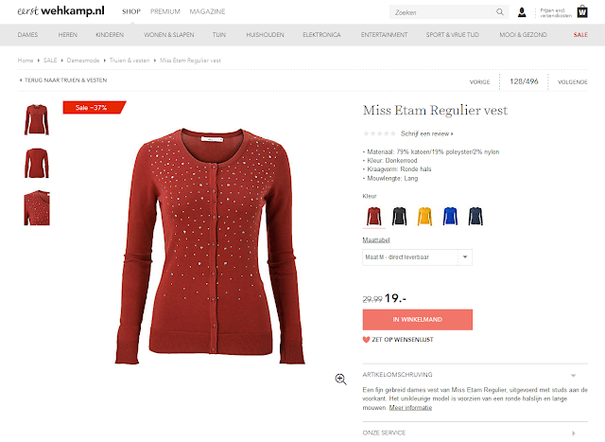Click into the Zoeken search field
605x442 pixels.
tap(443, 12)
